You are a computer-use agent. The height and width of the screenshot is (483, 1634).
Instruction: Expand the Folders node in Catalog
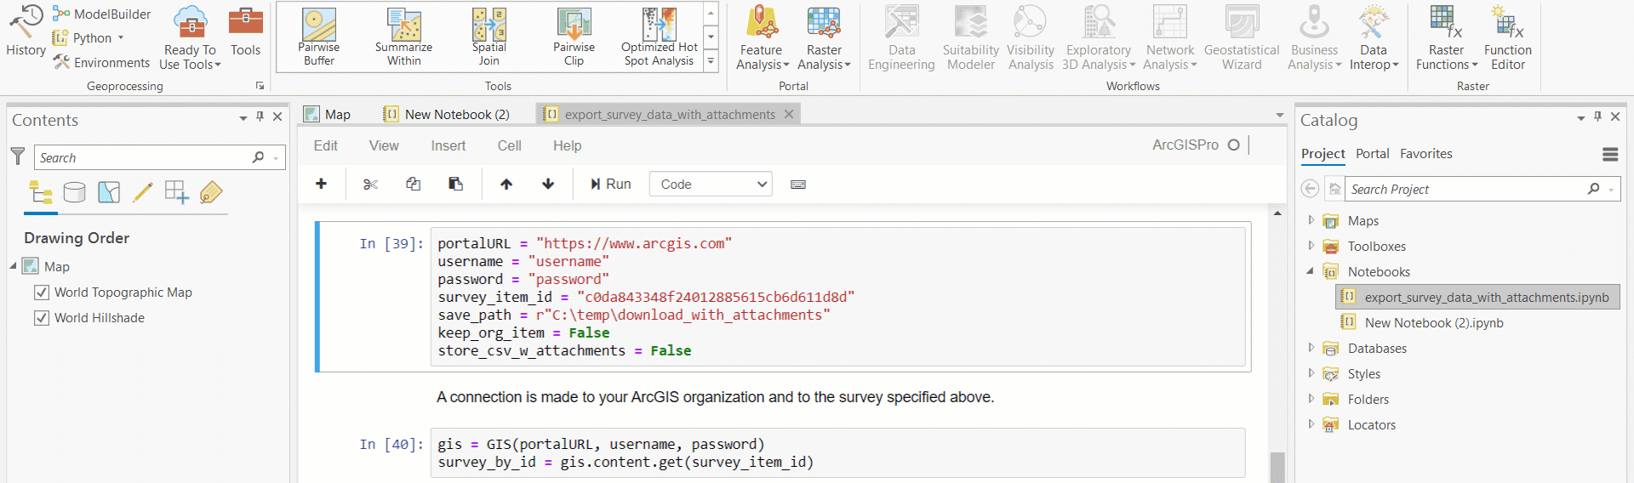[x=1311, y=399]
